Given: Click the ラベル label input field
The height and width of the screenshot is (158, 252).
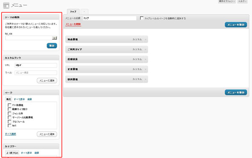Looking at the screenshot, I should tap(36, 73).
